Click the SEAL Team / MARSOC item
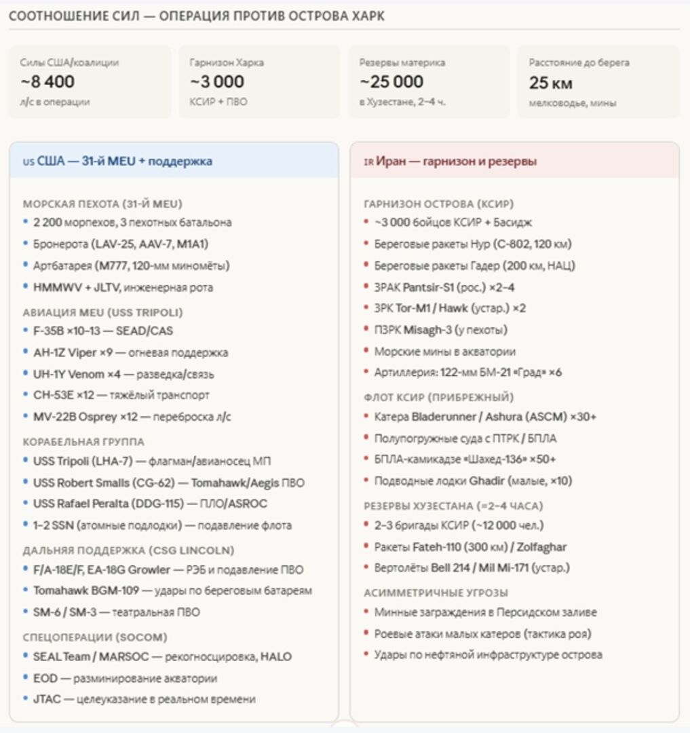This screenshot has height=733, width=690. pyautogui.click(x=162, y=656)
